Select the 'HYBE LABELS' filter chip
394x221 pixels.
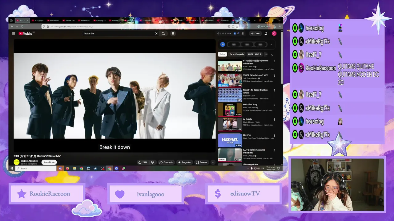pyautogui.click(x=255, y=54)
